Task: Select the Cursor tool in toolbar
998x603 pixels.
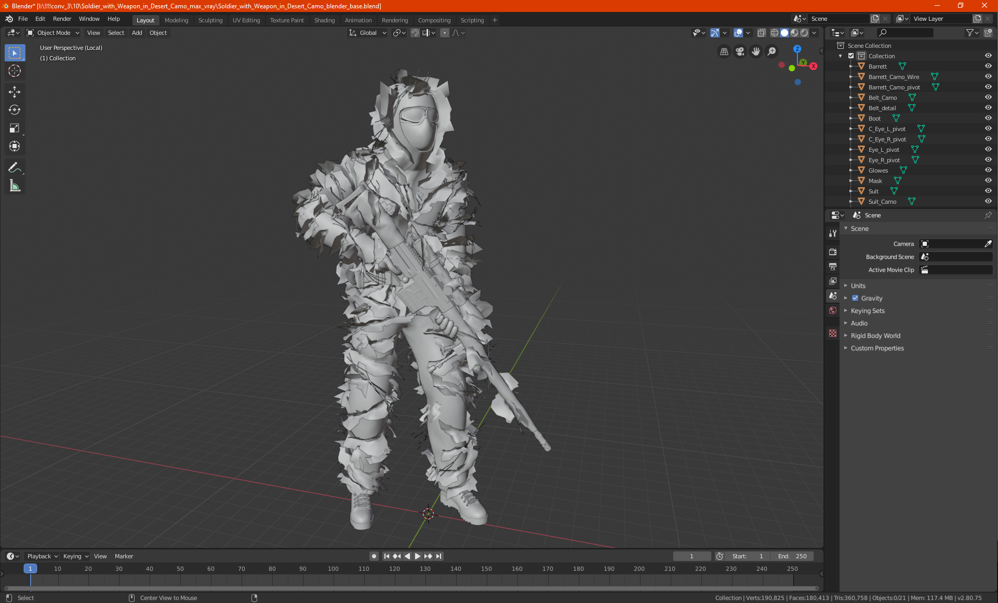Action: 15,71
